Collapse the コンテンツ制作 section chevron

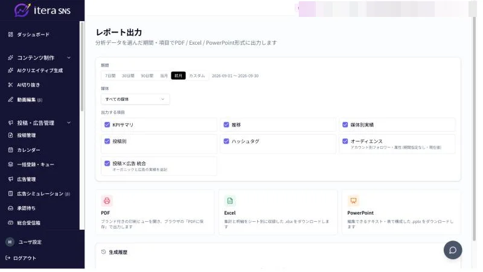click(69, 57)
